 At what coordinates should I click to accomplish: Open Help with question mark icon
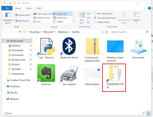click(149, 8)
